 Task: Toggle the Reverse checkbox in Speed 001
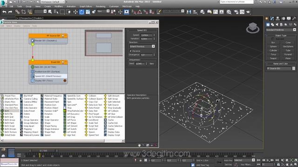pos(130,51)
